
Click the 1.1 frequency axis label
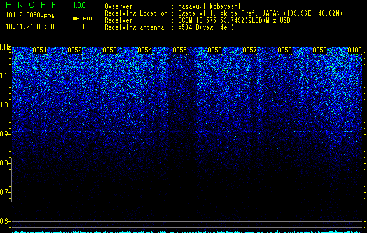(5, 76)
